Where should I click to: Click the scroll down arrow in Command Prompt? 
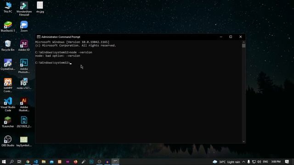pos(244,142)
